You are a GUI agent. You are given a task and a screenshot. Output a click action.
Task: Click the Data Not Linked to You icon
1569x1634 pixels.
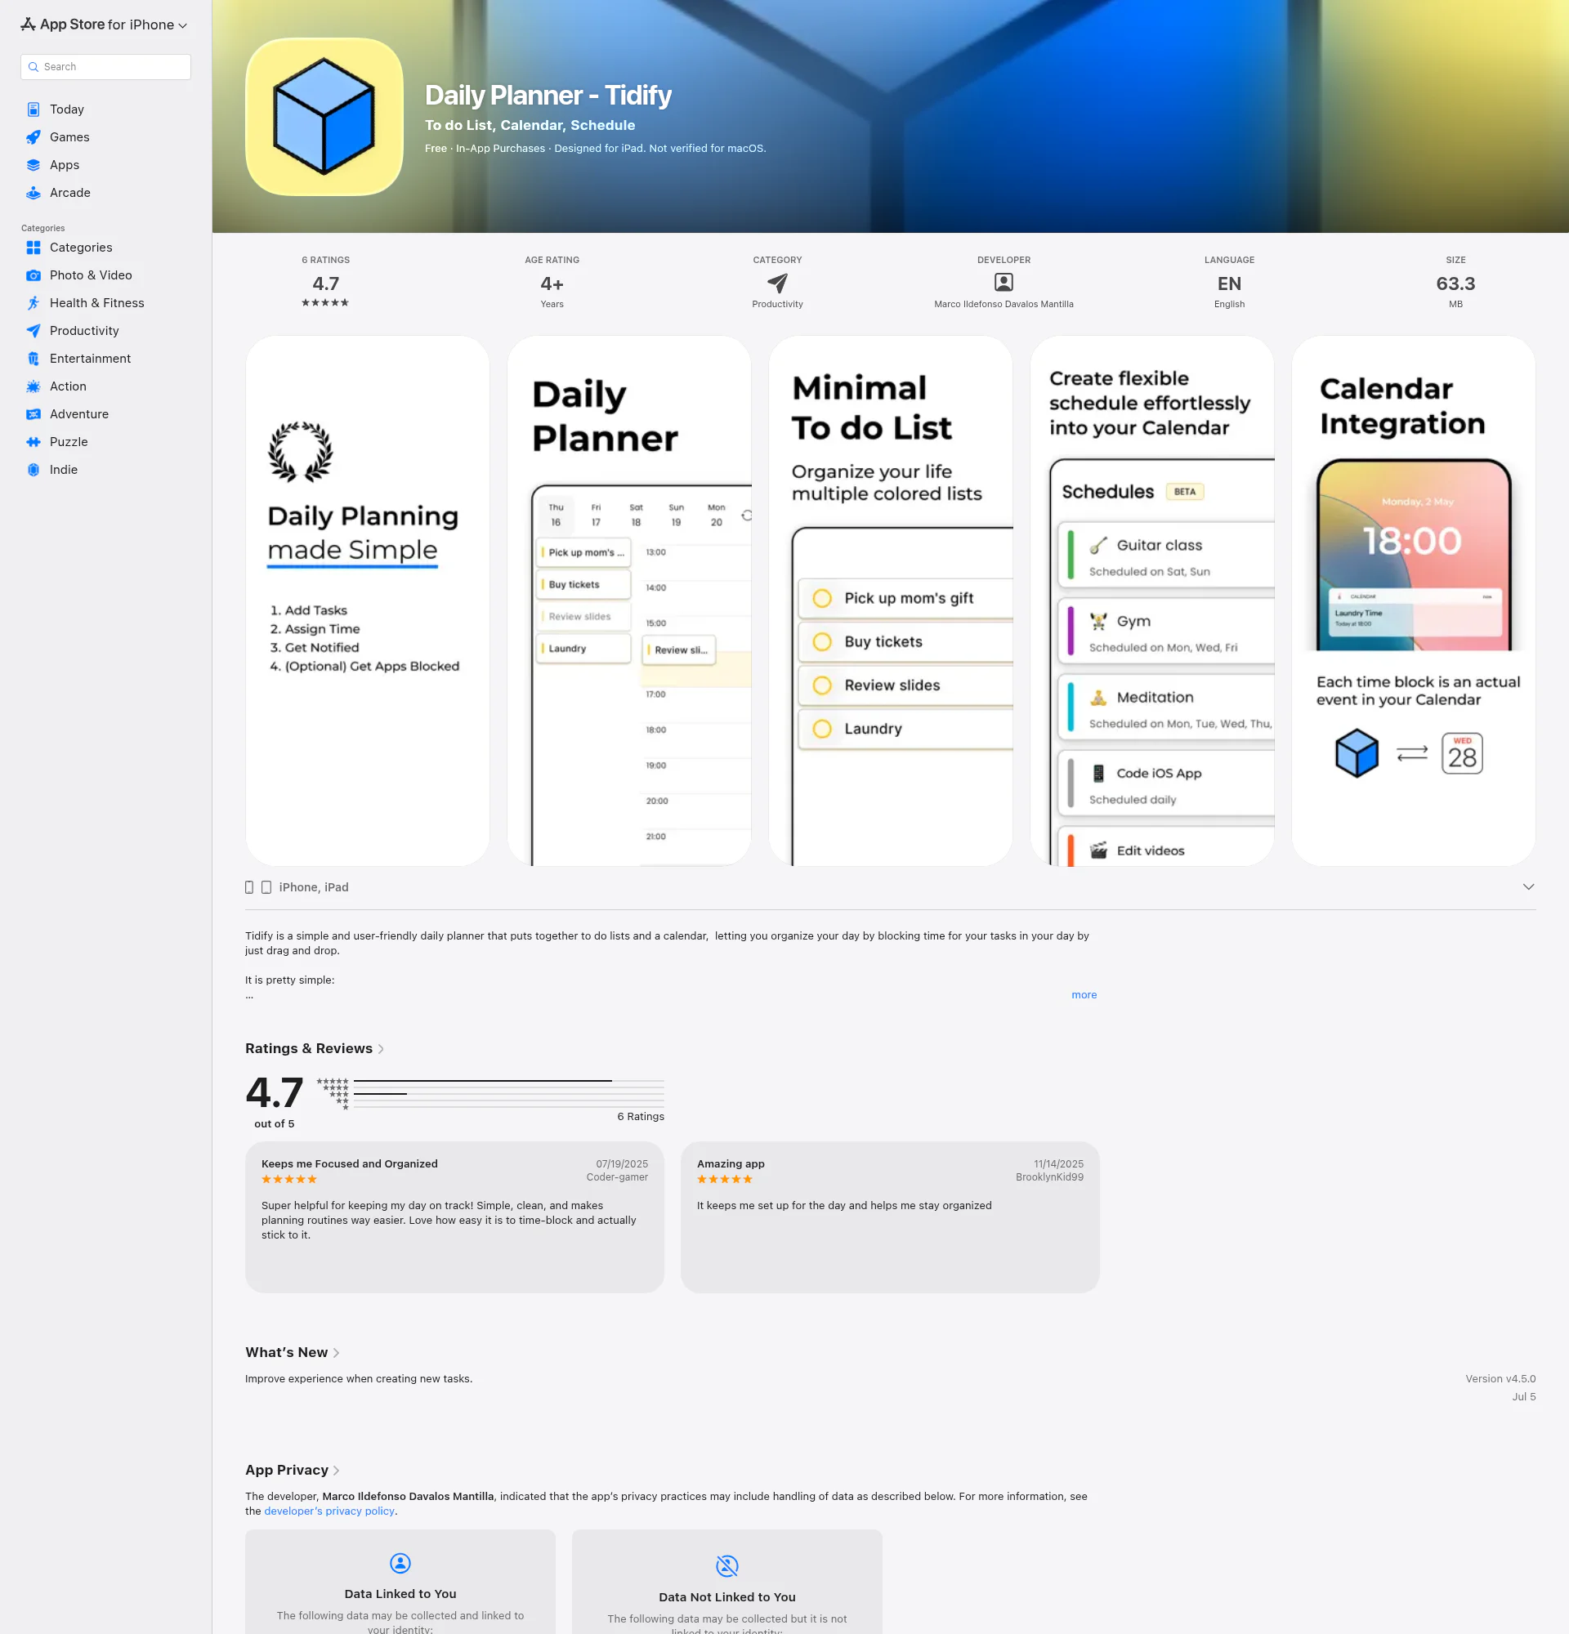coord(727,1565)
